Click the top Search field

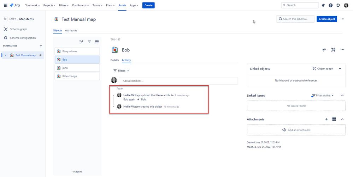[x=300, y=5]
